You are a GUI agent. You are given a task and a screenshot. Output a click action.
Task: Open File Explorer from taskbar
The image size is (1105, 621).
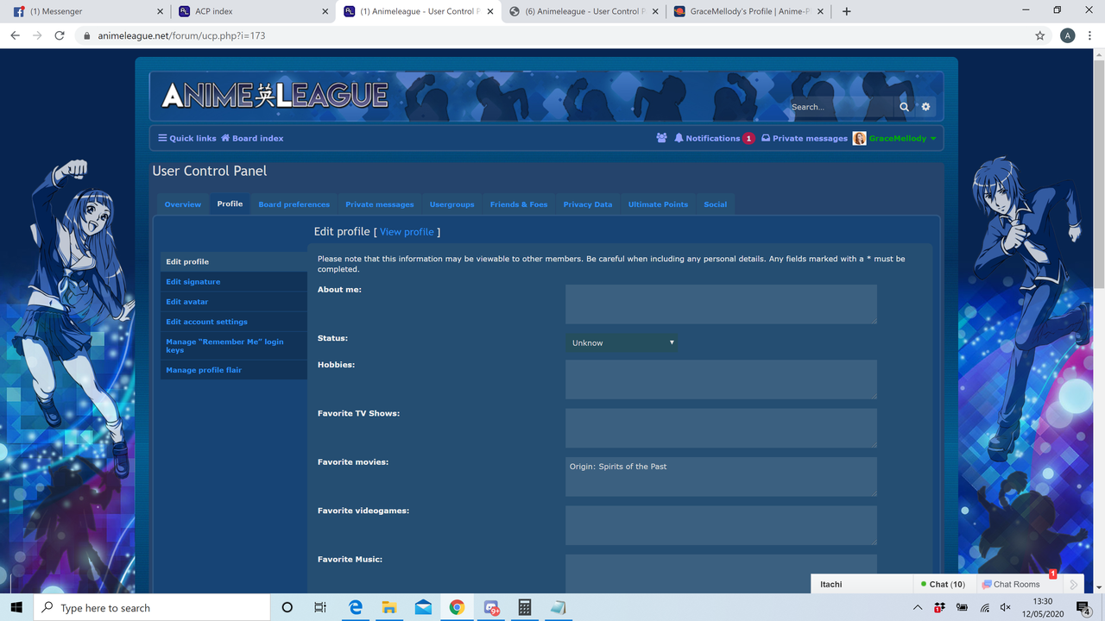coord(388,607)
